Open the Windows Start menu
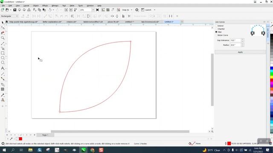 [x=4, y=150]
